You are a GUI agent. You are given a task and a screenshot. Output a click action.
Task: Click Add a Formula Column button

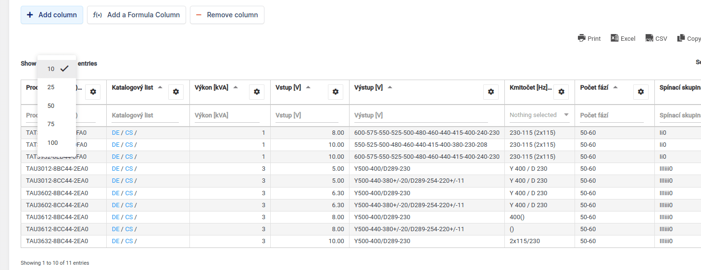click(136, 15)
